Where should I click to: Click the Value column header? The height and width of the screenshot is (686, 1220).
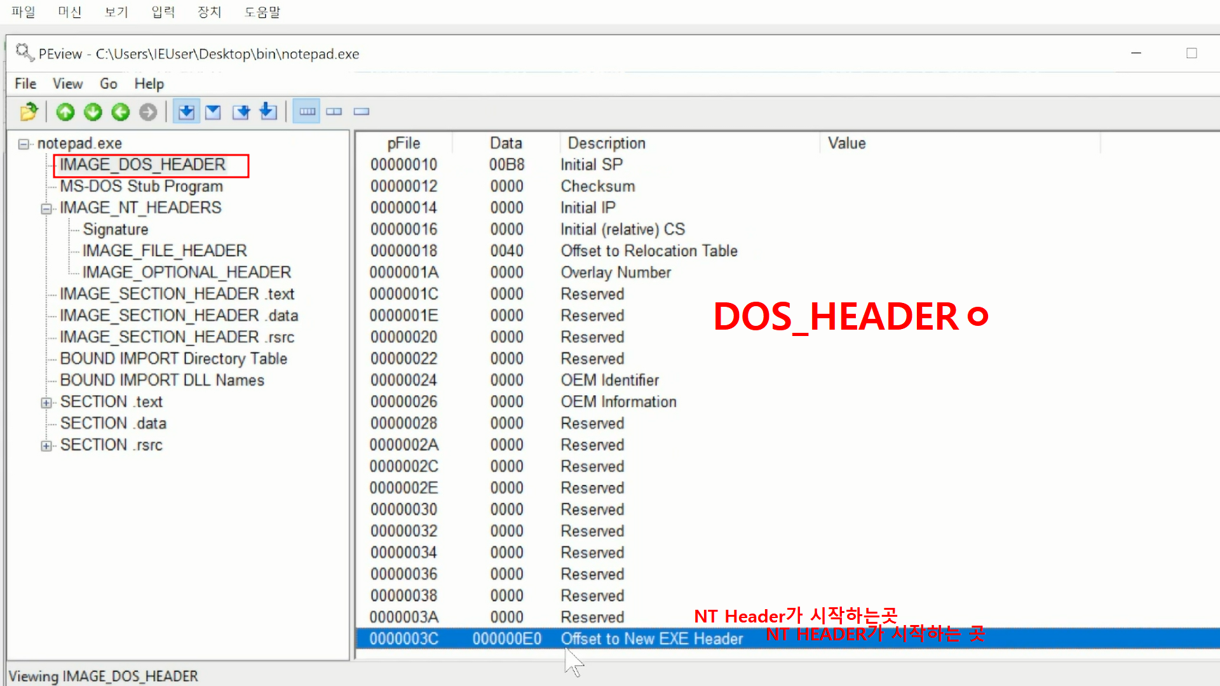click(x=960, y=144)
